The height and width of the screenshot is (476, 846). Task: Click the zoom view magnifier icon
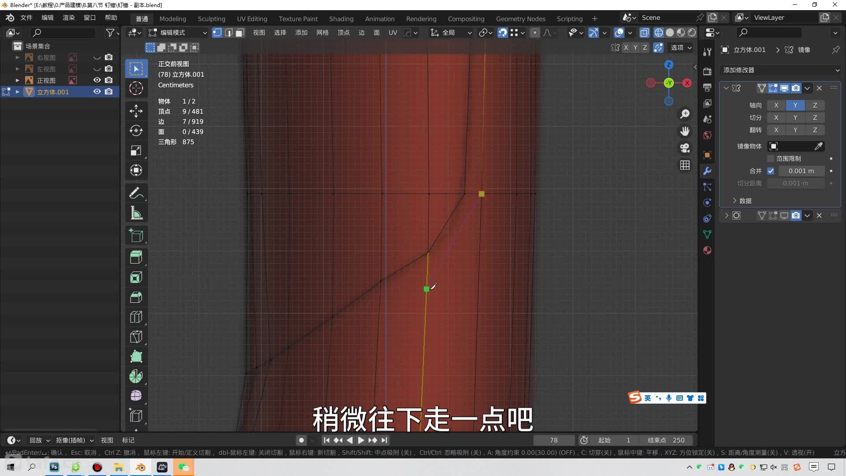tap(685, 114)
